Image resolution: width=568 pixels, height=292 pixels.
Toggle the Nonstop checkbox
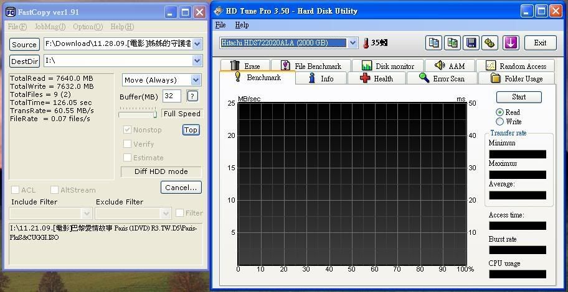[x=127, y=130]
